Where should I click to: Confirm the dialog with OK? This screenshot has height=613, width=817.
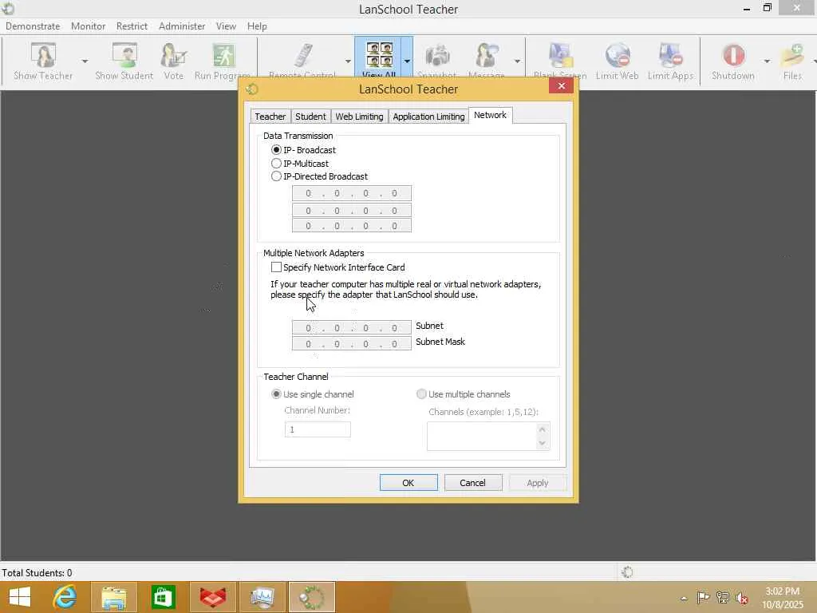click(x=408, y=483)
